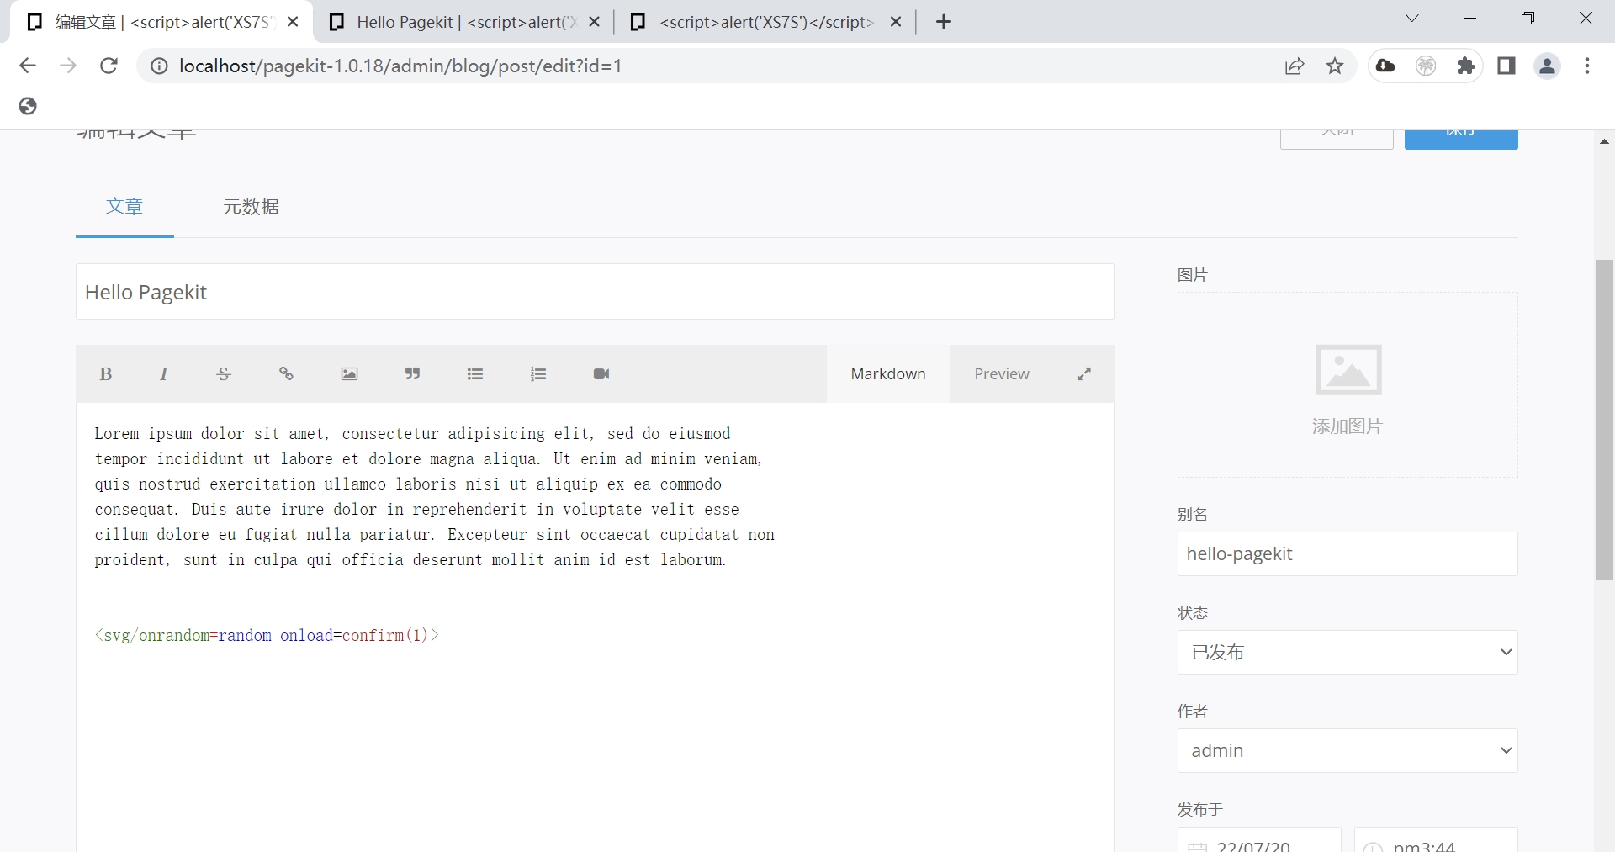Open the 状态 dropdown showing 已发布
The height and width of the screenshot is (852, 1615).
point(1348,652)
